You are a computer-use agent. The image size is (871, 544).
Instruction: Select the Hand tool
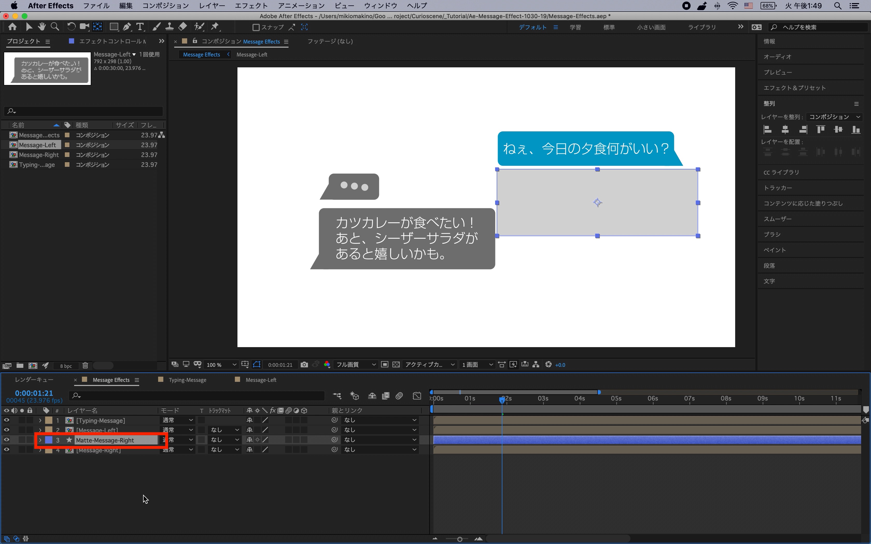(x=42, y=27)
